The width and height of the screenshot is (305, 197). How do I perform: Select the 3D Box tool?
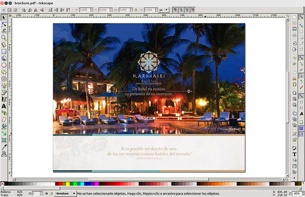3,58
